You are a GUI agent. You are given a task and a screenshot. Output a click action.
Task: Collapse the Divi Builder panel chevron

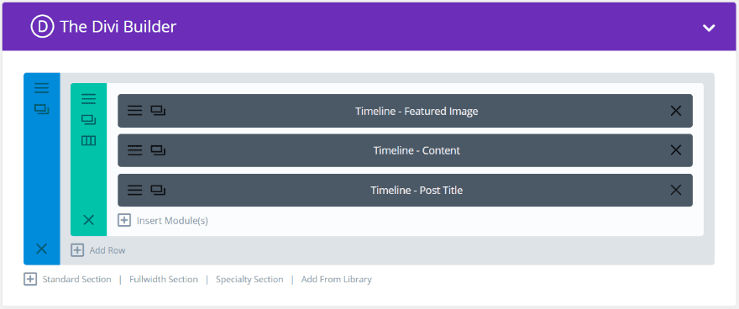709,28
